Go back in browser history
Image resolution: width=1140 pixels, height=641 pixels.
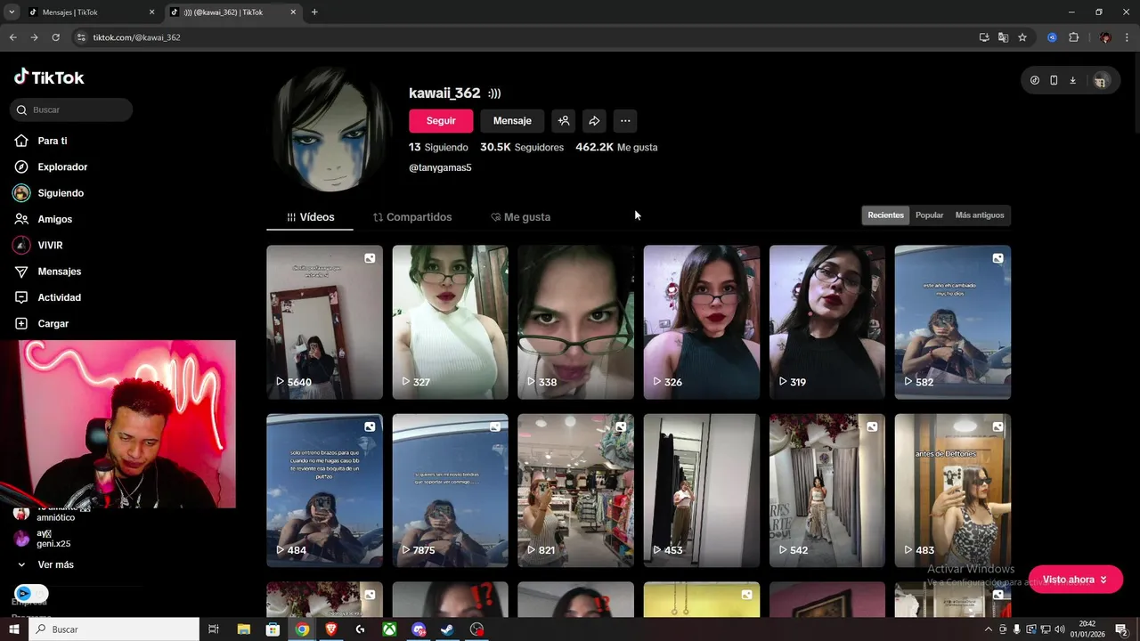click(x=12, y=37)
